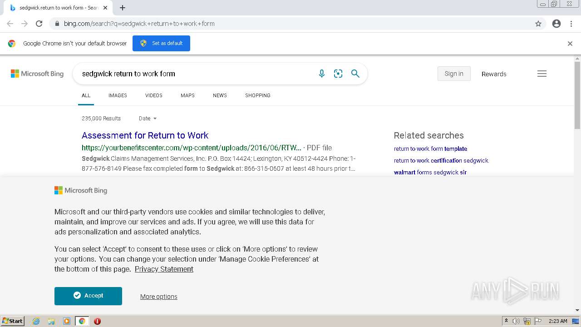Viewport: 581px width, 327px height.
Task: Click the scrollbar down arrow
Action: pos(577,311)
